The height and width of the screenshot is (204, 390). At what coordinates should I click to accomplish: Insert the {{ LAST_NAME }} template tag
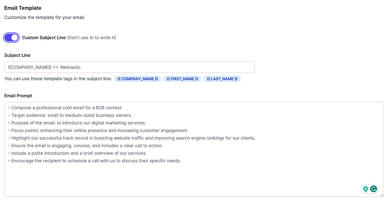[222, 79]
